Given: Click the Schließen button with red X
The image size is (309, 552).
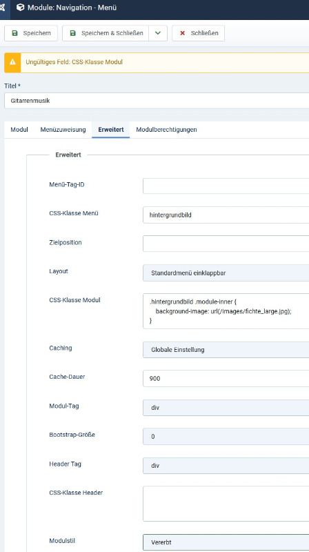Looking at the screenshot, I should (198, 33).
